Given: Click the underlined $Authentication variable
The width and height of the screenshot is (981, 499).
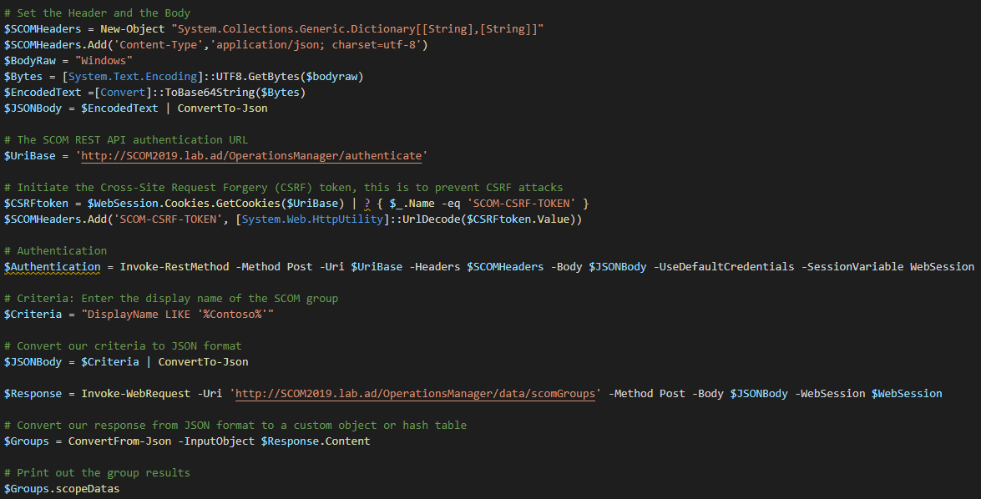Looking at the screenshot, I should click(x=52, y=267).
